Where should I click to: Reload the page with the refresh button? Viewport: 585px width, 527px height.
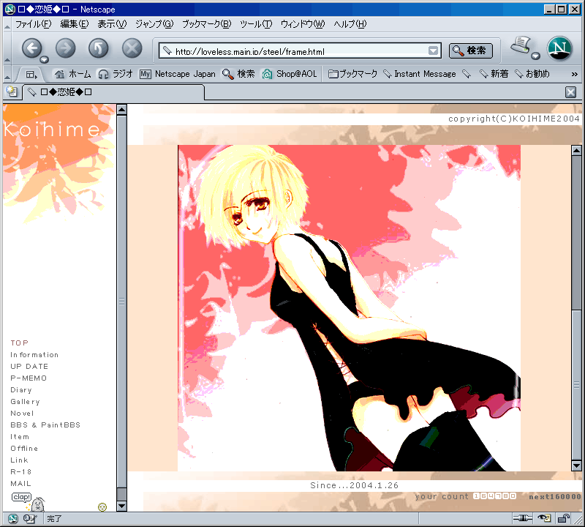[x=99, y=48]
